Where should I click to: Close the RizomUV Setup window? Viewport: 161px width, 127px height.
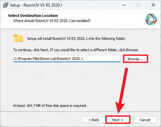click(153, 5)
